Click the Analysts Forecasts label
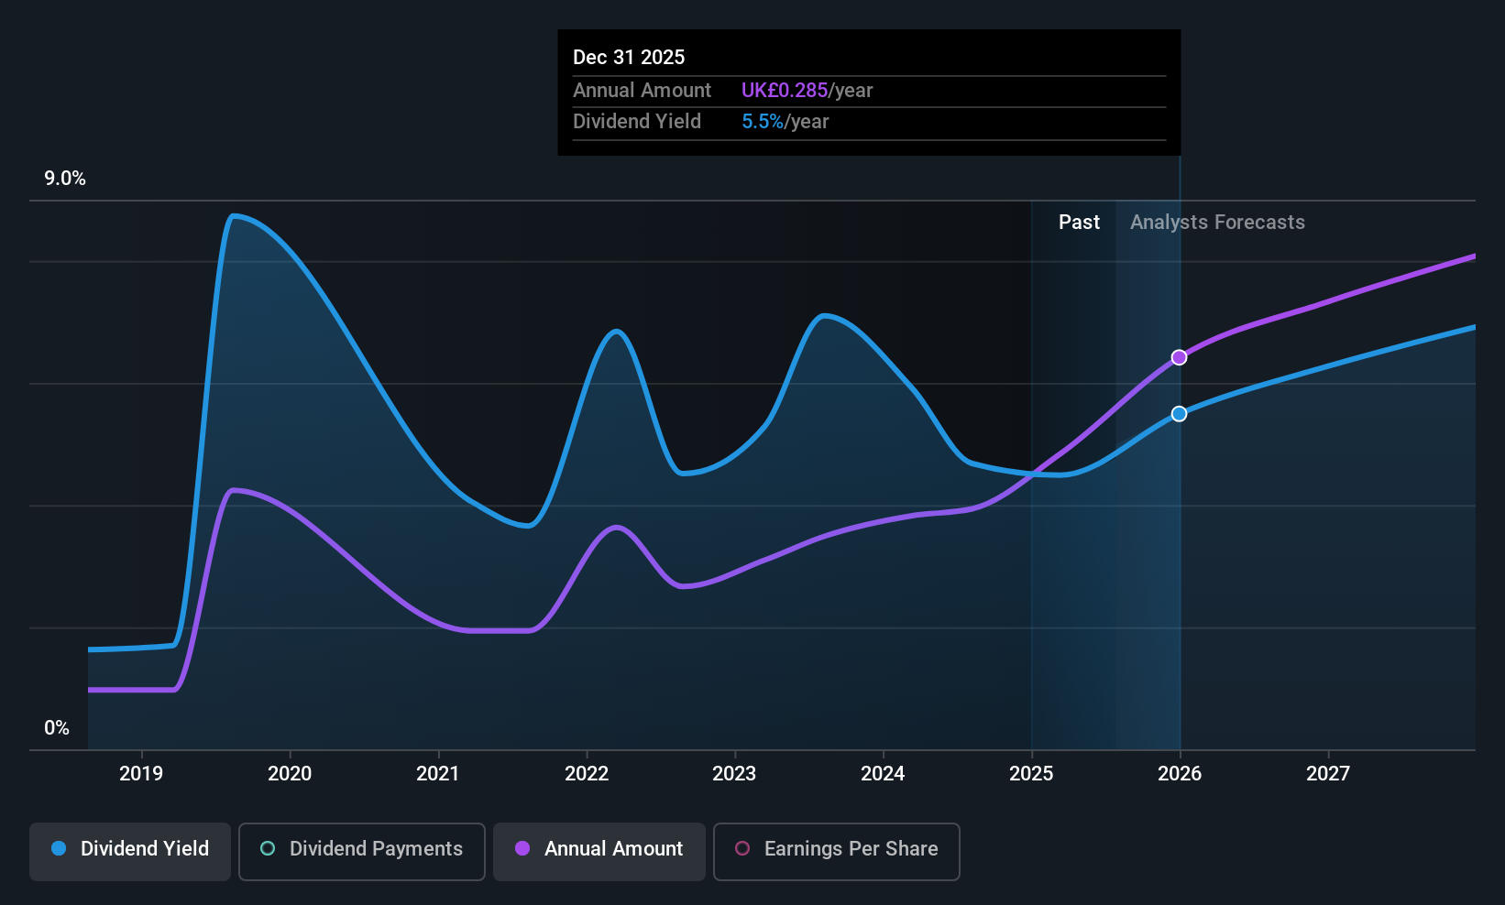This screenshot has width=1505, height=905. point(1217,223)
